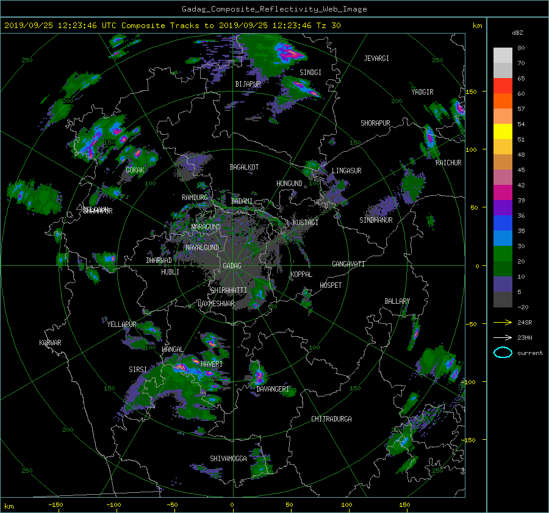Click the SHIRAHATTI city label
Viewport: 549px width, 513px height.
pos(229,290)
